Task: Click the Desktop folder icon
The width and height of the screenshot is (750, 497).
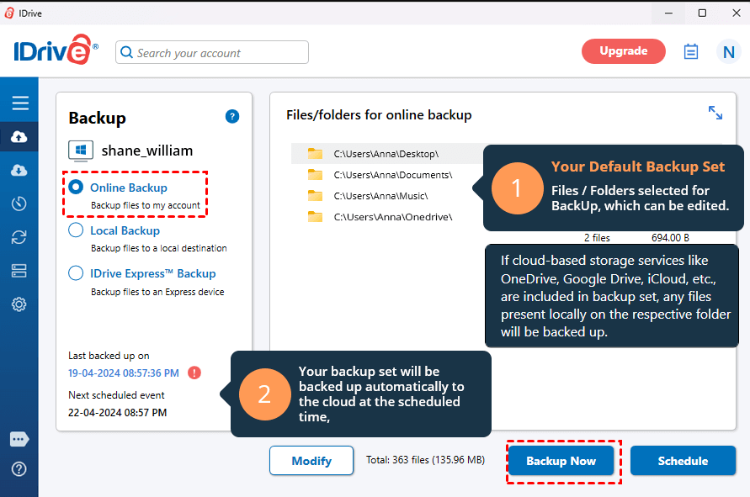Action: 315,153
